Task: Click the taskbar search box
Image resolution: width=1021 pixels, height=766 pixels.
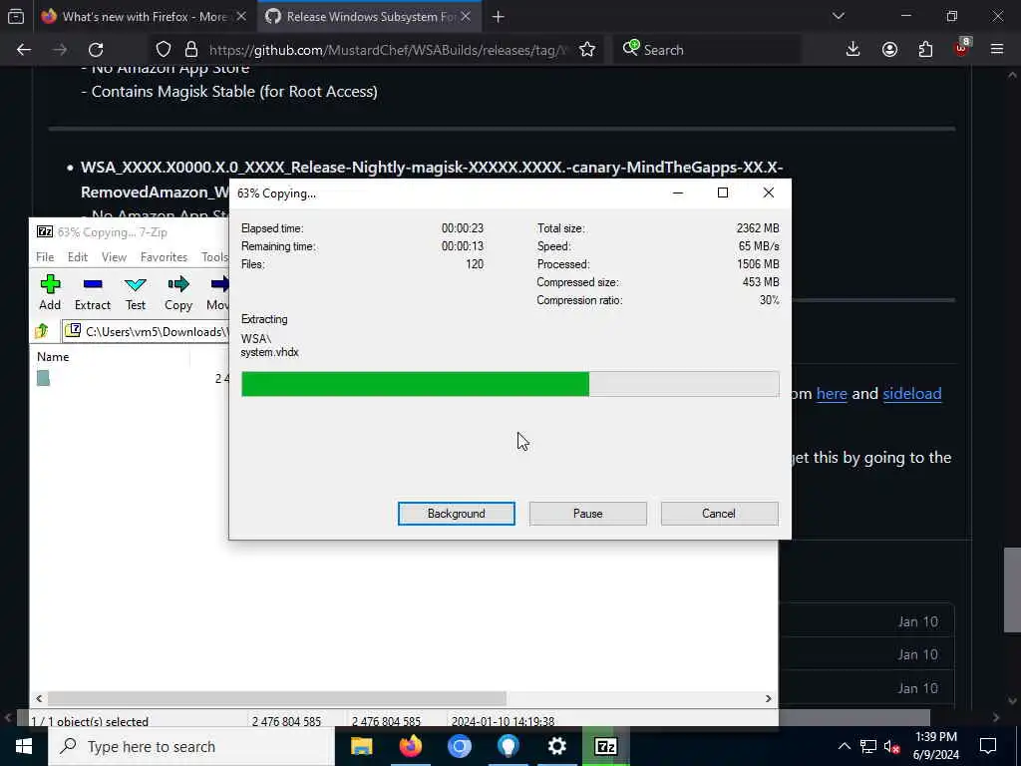Action: tap(190, 746)
